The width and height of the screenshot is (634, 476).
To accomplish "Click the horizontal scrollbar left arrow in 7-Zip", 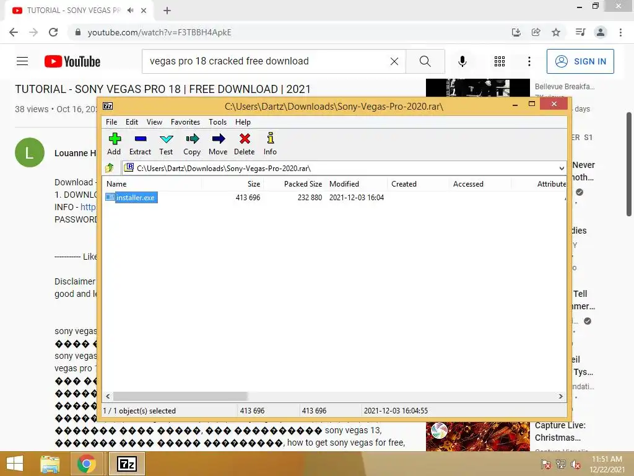I will (108, 396).
